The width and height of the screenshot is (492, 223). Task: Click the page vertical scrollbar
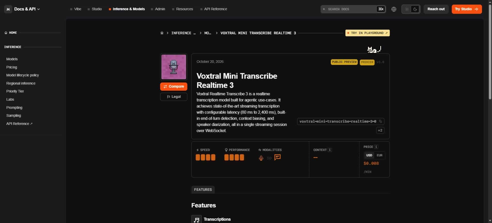tap(490, 52)
